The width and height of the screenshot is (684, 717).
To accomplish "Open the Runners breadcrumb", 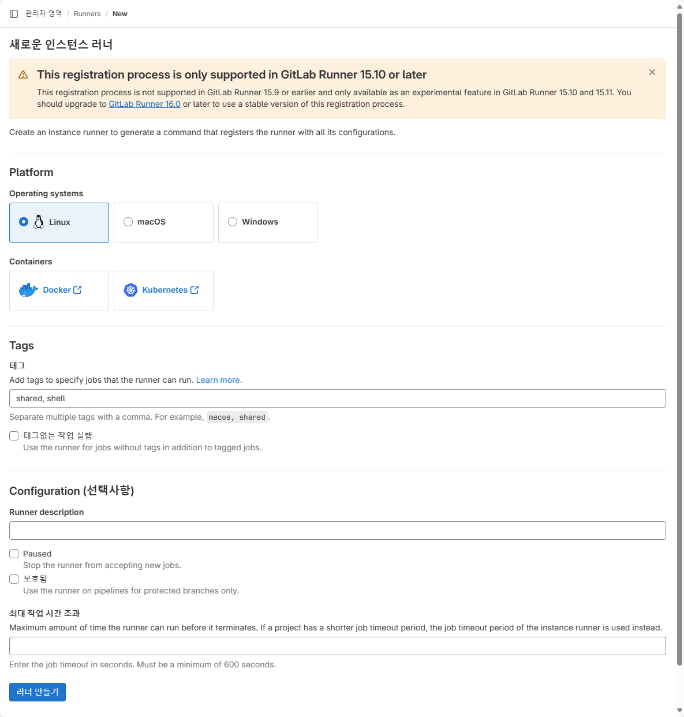I will tap(87, 14).
